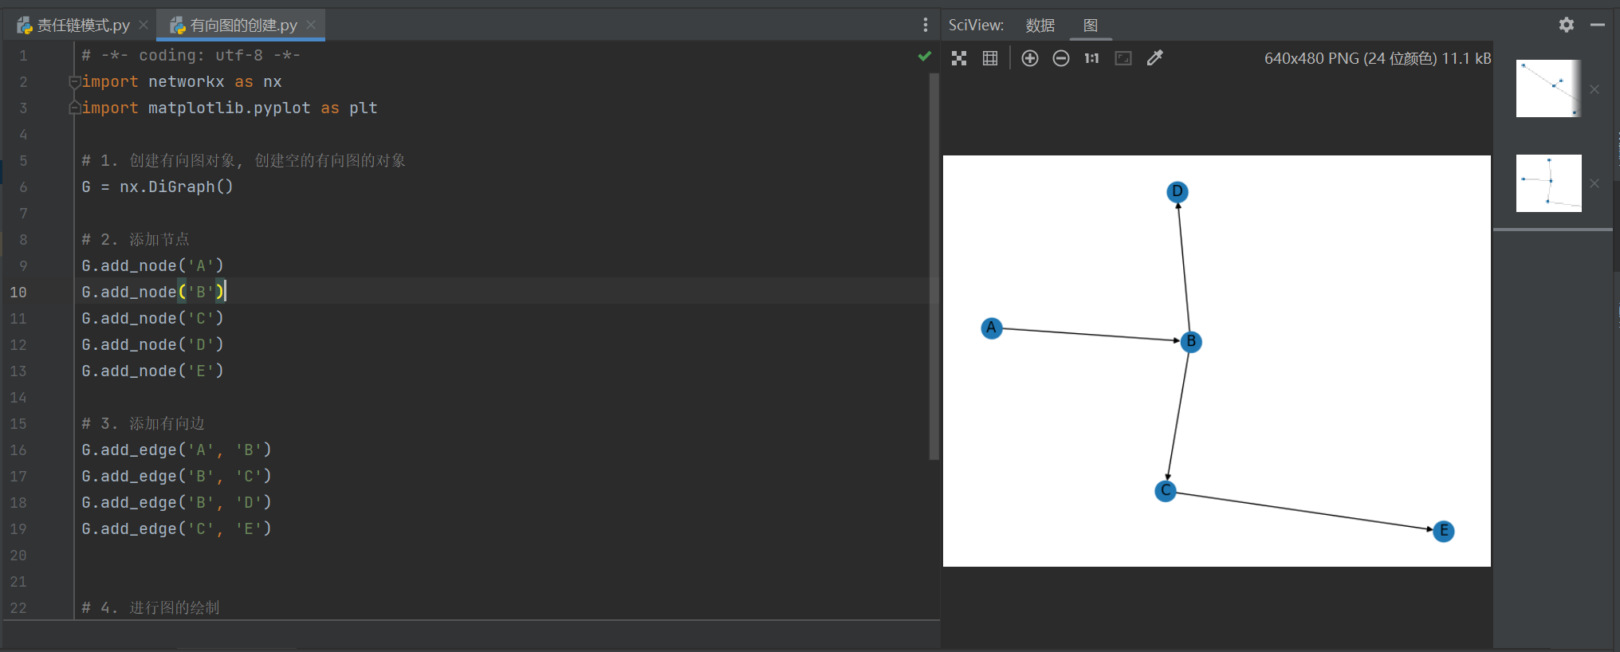Set image to actual size 1:1
Image resolution: width=1620 pixels, height=652 pixels.
point(1091,58)
